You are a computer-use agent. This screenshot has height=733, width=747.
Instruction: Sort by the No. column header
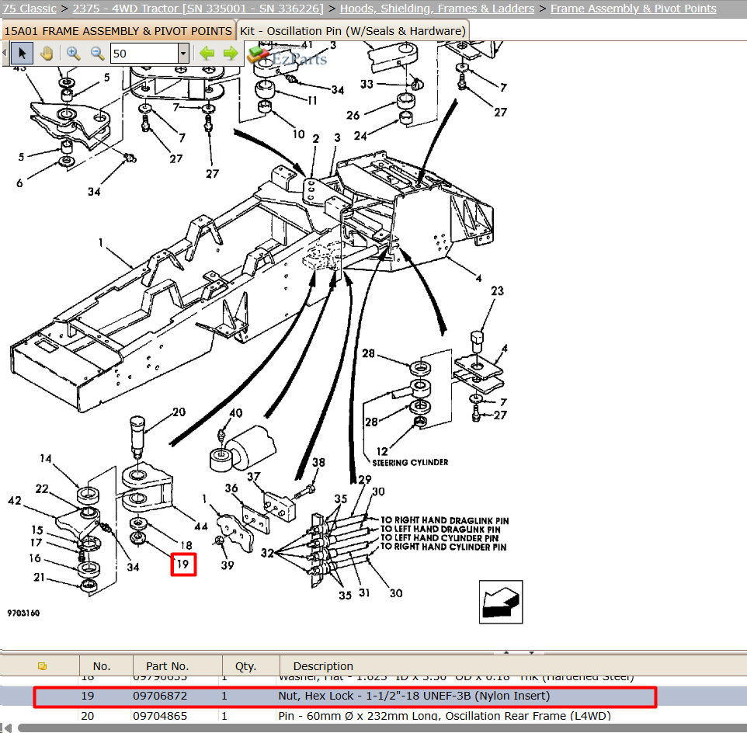102,666
